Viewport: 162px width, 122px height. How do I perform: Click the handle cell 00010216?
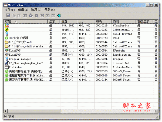pyautogui.click(x=102, y=26)
